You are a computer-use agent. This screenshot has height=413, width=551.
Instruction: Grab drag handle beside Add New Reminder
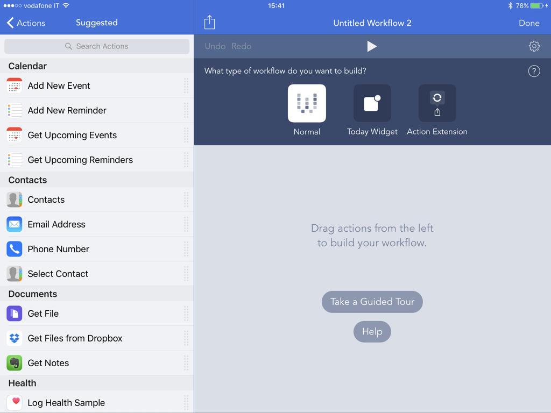pos(186,110)
